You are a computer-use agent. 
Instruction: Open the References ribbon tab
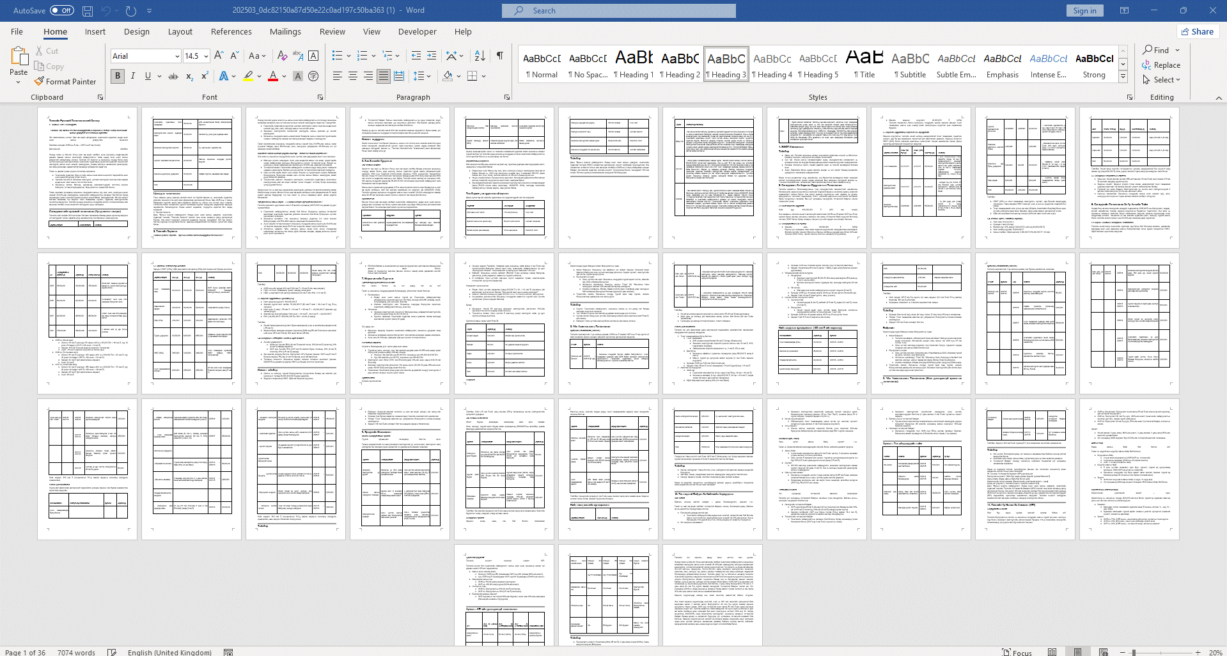(x=231, y=32)
